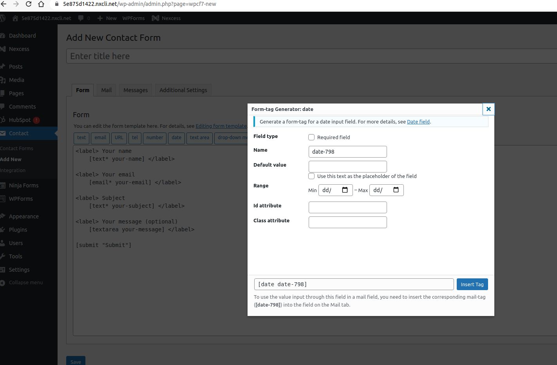The width and height of the screenshot is (557, 365).
Task: Go back with the browser back arrow
Action: pos(3,4)
